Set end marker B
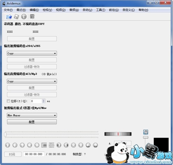Screen dimensions: 173x165 (x=52, y=145)
